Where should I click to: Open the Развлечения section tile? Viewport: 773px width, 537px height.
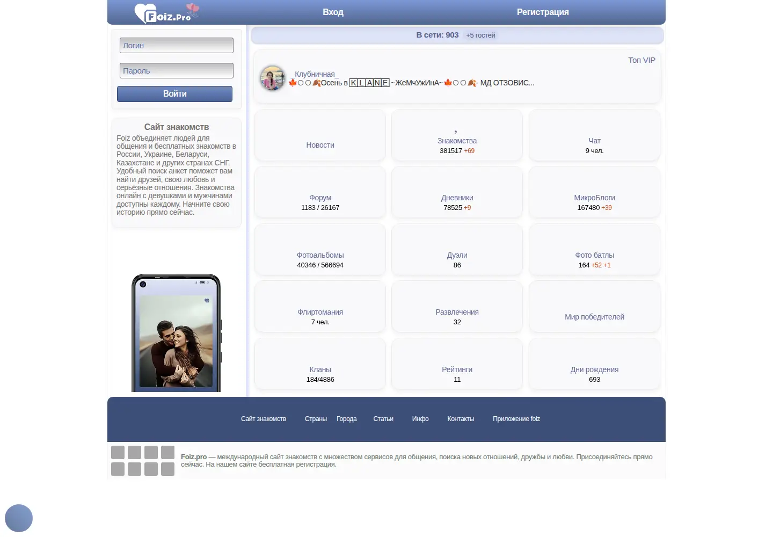coord(457,307)
